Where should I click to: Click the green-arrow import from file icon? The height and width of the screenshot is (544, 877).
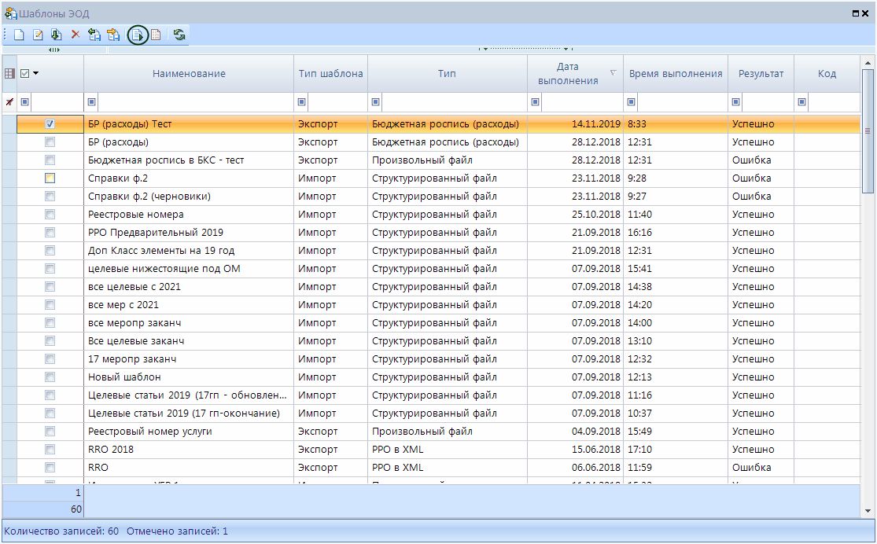point(94,35)
